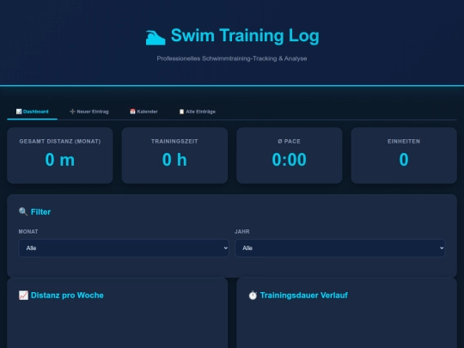
Task: Click the 0:00 pace value
Action: click(x=289, y=160)
